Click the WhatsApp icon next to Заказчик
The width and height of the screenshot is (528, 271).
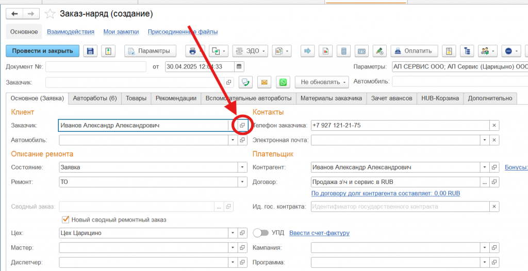tap(283, 82)
